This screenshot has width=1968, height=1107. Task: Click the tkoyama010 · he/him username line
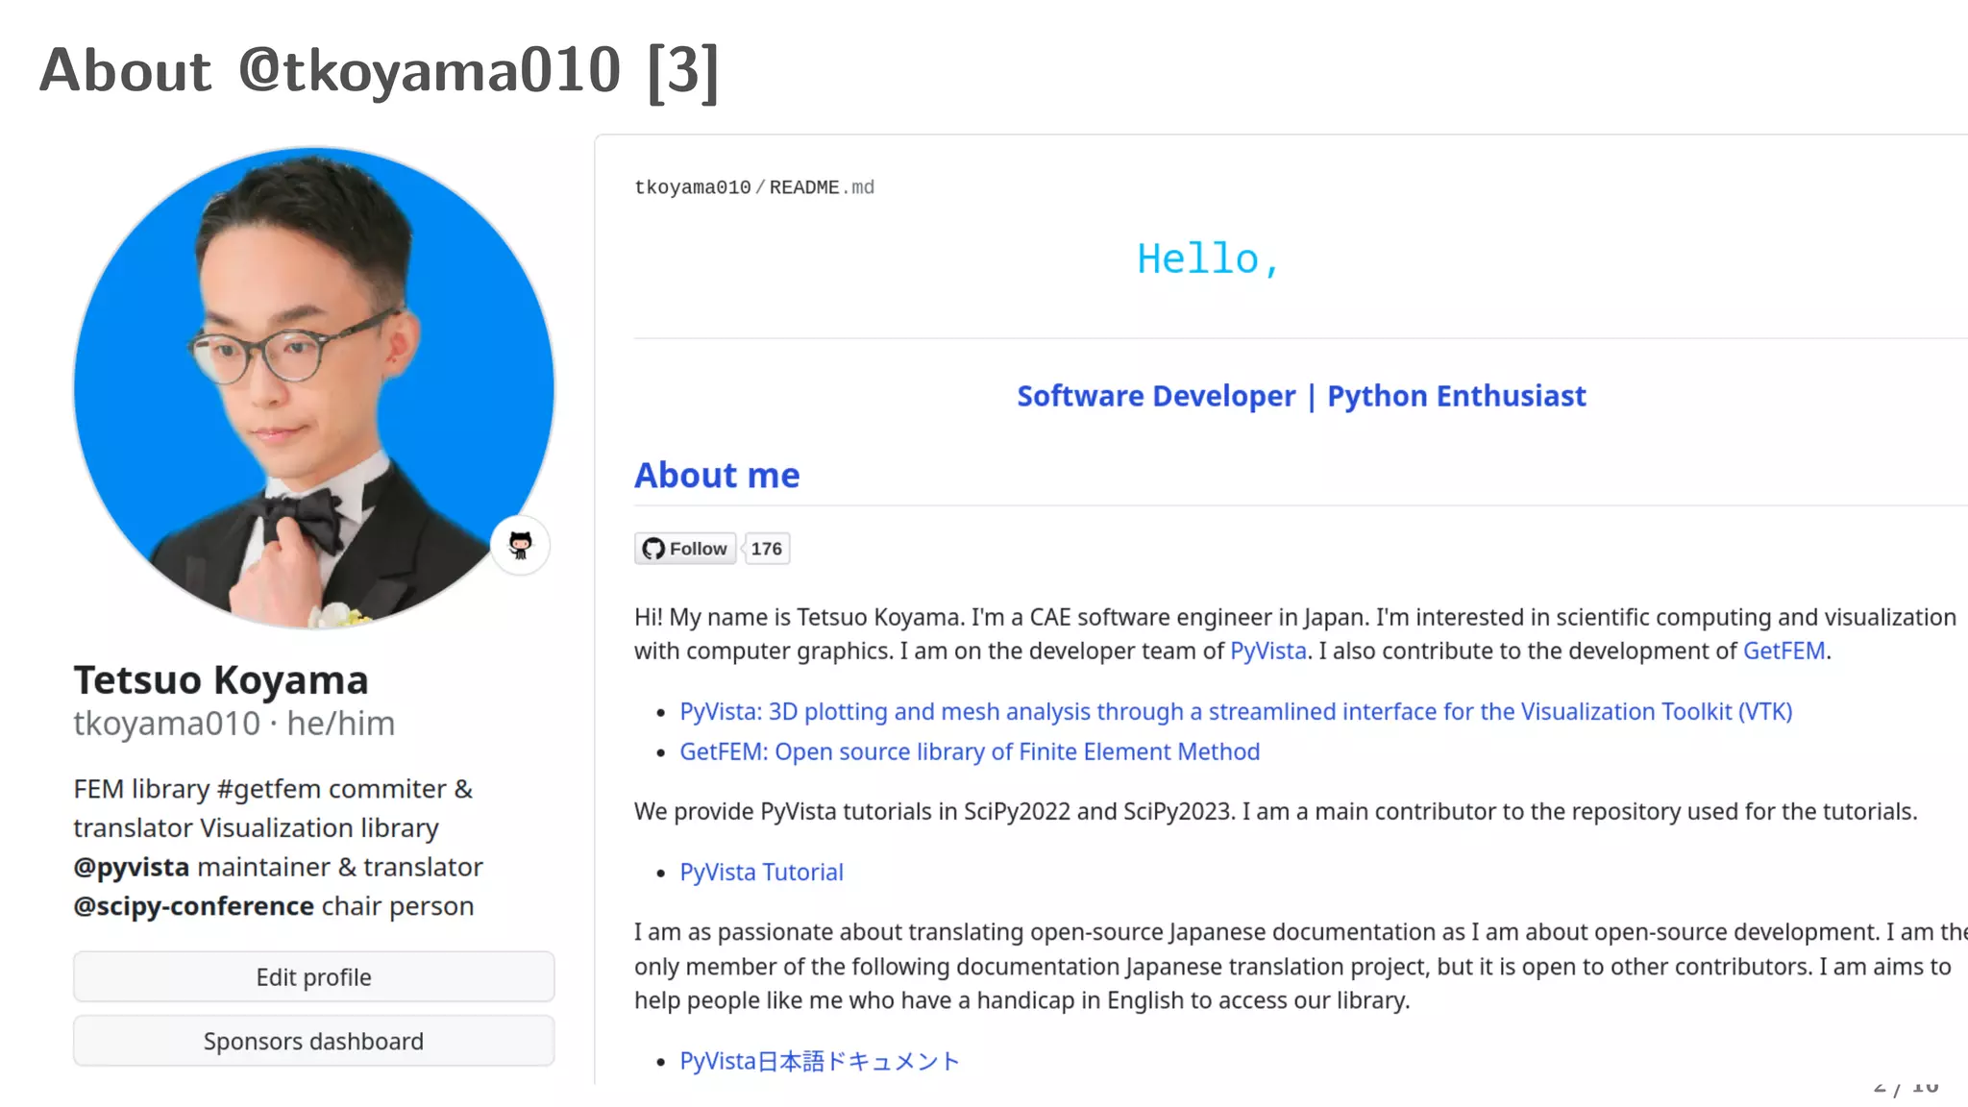click(x=234, y=724)
